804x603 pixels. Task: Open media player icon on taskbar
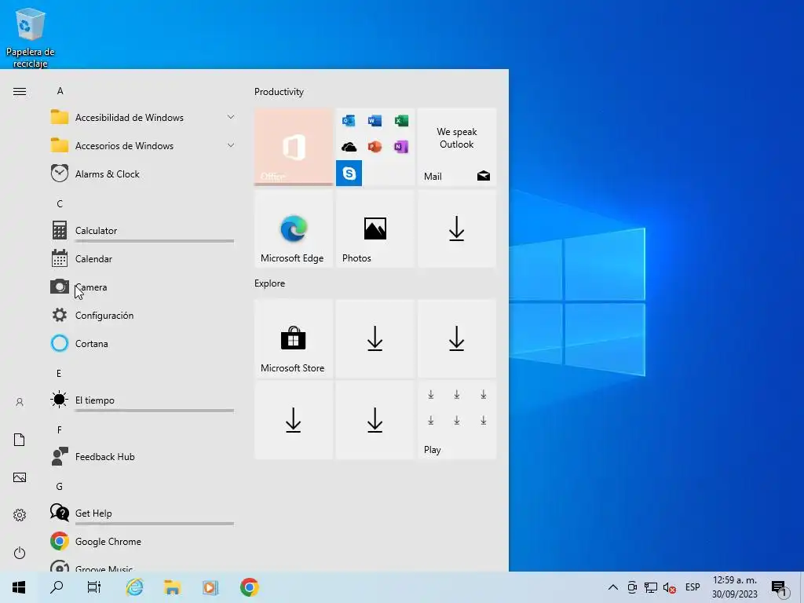[210, 587]
